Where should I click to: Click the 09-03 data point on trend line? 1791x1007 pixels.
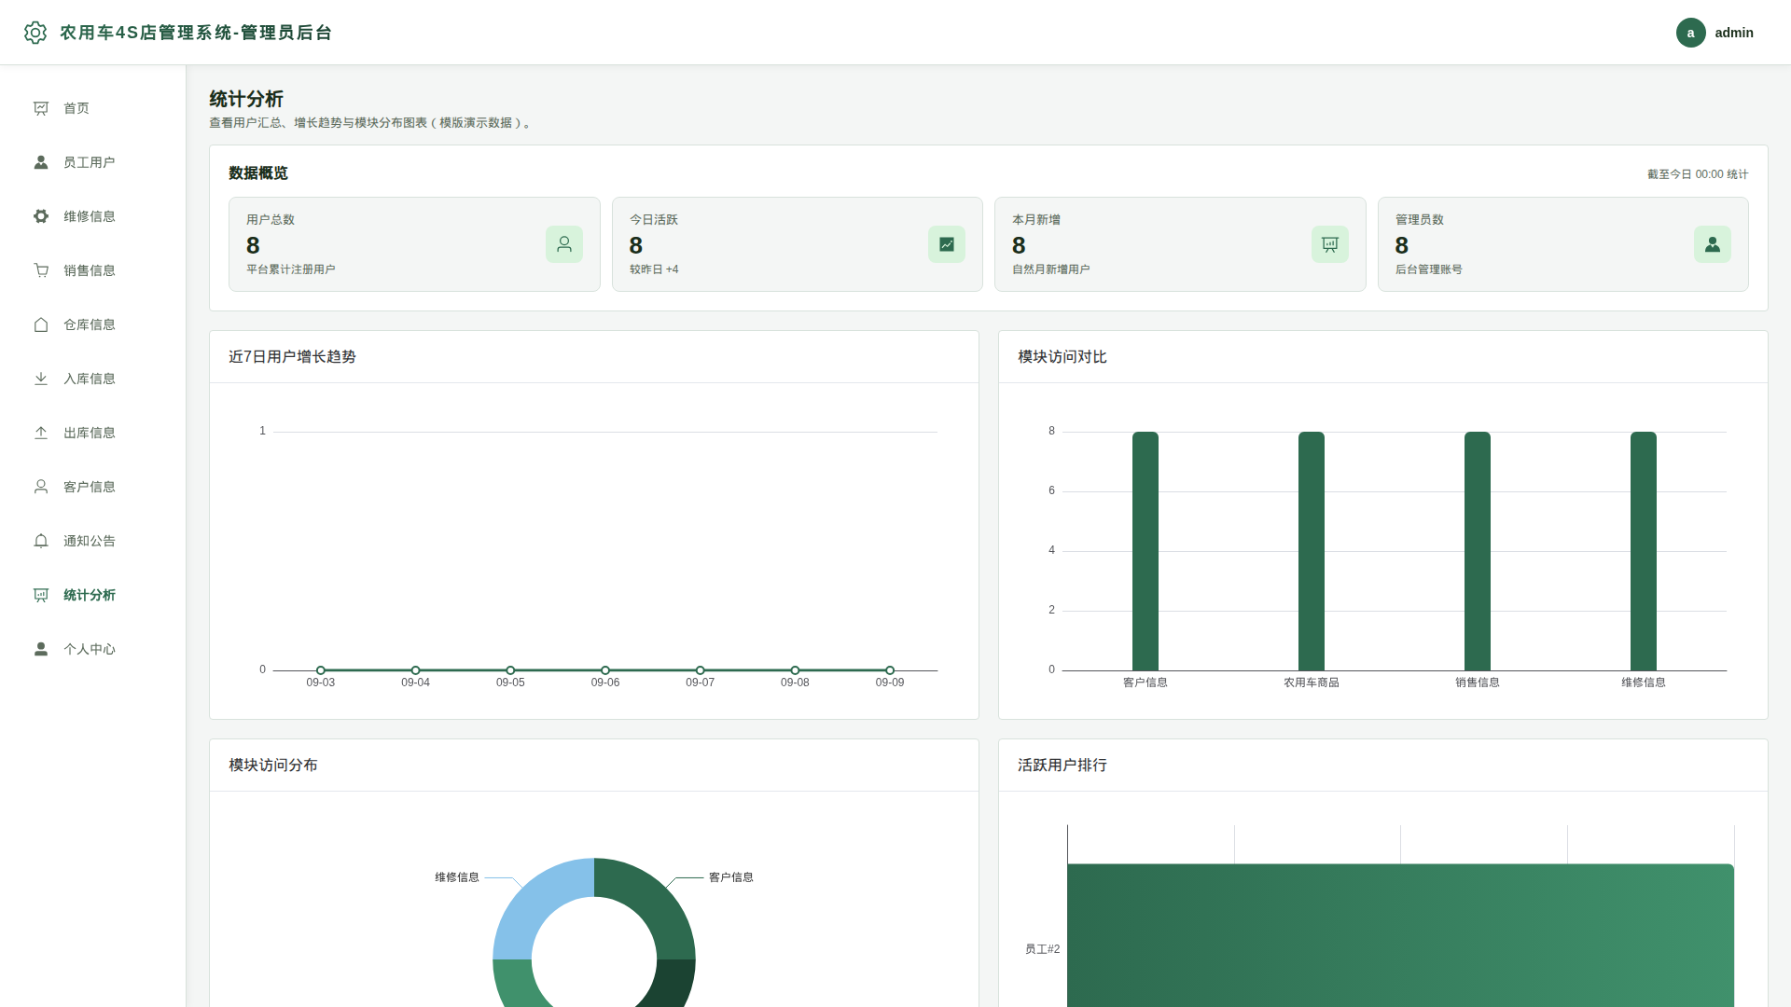coord(321,670)
